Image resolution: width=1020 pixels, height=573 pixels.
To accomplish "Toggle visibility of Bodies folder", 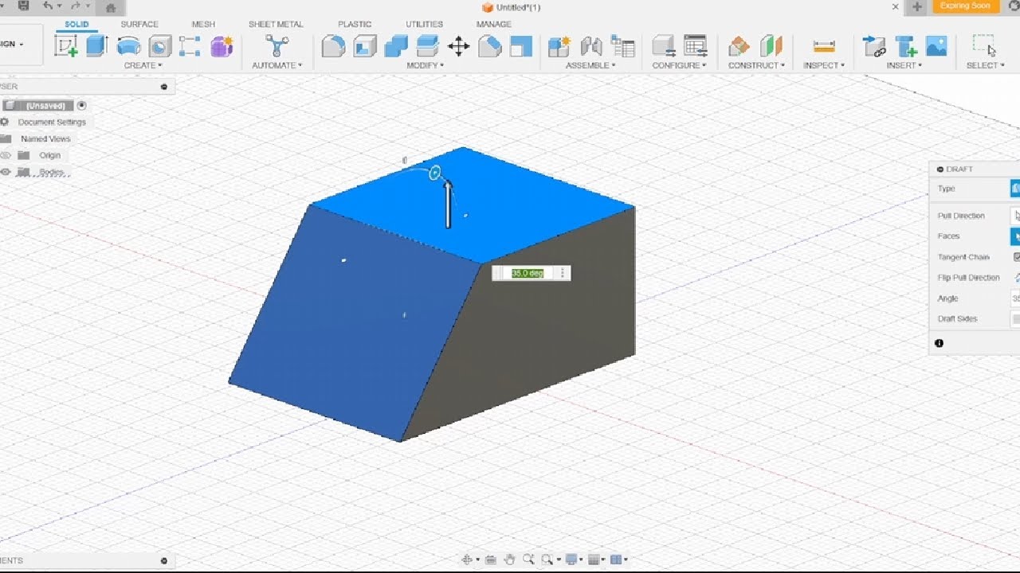I will (6, 172).
